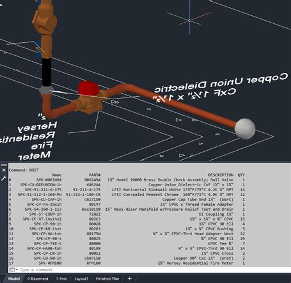The width and height of the screenshot is (291, 283).
Task: Select the 'Hersey' annotation text in drawing
Action: click(37, 127)
